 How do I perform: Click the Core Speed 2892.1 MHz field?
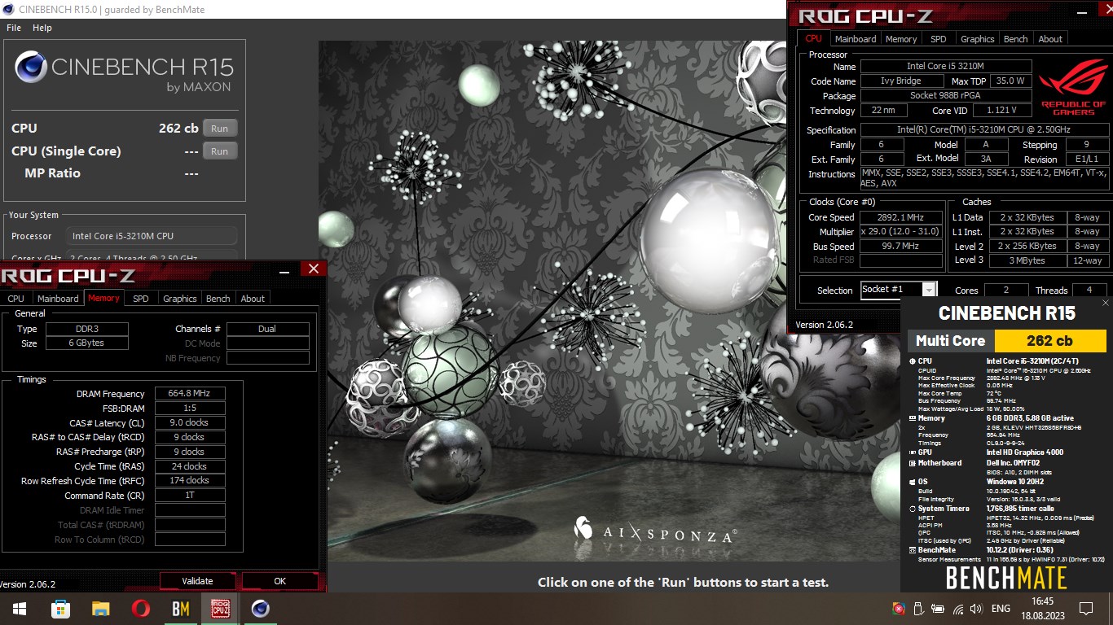coord(900,217)
